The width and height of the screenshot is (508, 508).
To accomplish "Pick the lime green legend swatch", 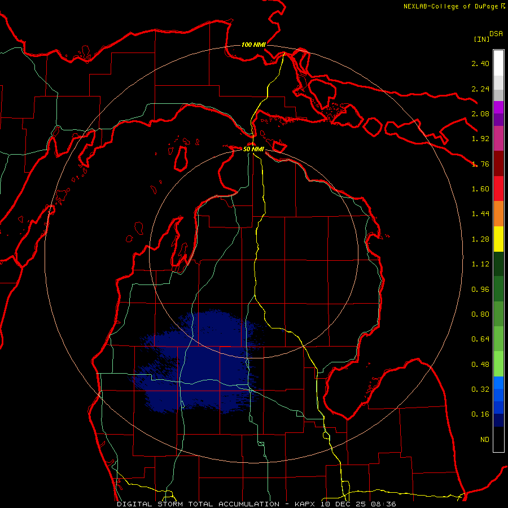I will [498, 364].
